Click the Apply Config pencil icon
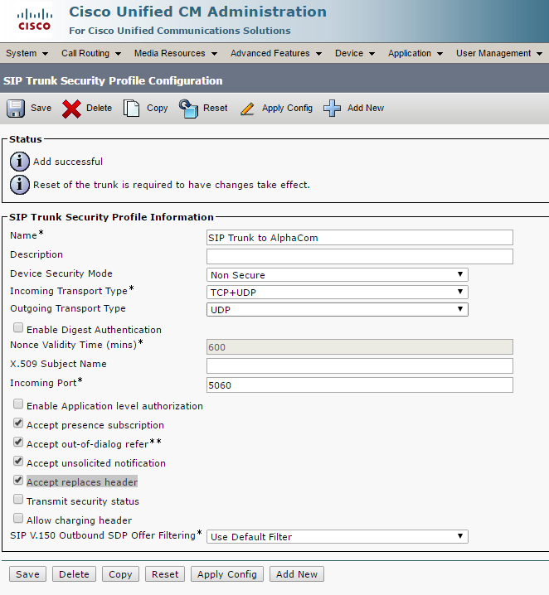This screenshot has height=595, width=549. (247, 109)
